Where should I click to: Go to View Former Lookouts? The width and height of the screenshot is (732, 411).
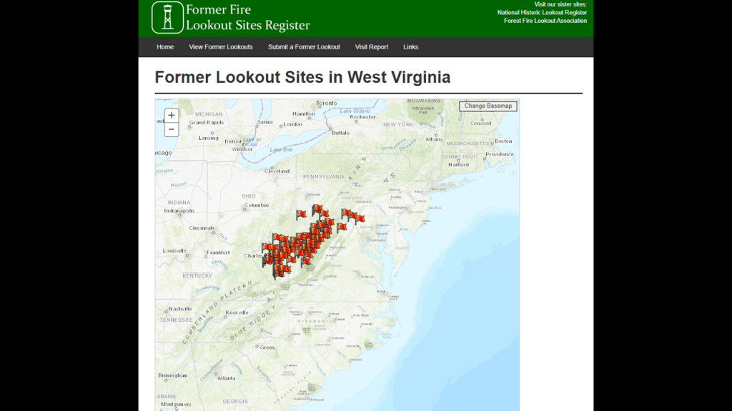pos(221,47)
